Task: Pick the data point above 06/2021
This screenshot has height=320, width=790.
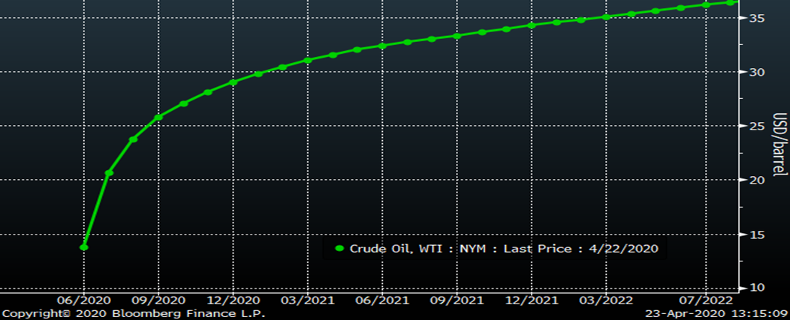Action: [x=382, y=46]
